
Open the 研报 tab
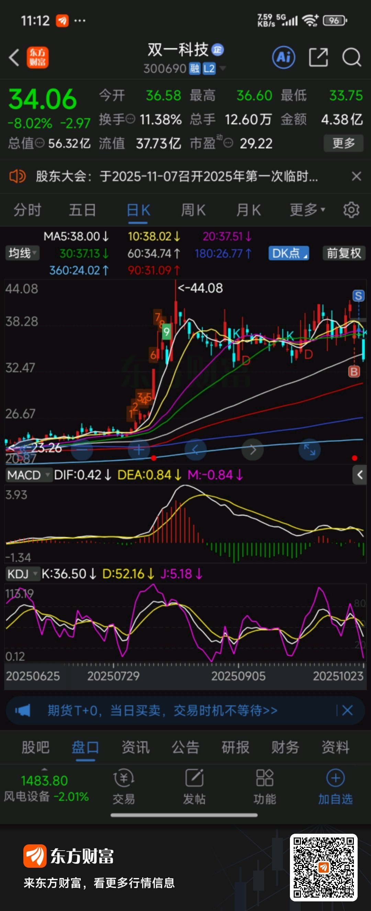click(x=235, y=748)
